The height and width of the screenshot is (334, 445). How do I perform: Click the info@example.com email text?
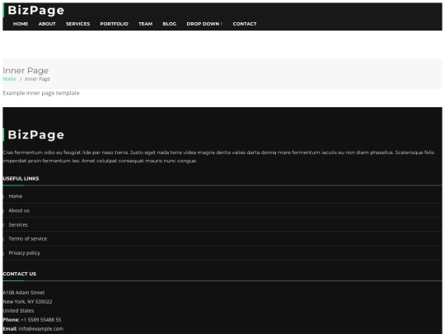coord(41,329)
